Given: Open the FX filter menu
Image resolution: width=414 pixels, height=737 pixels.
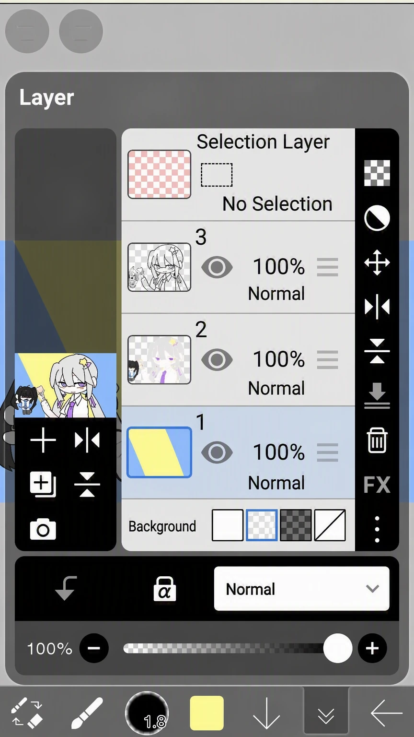Looking at the screenshot, I should pos(377,485).
